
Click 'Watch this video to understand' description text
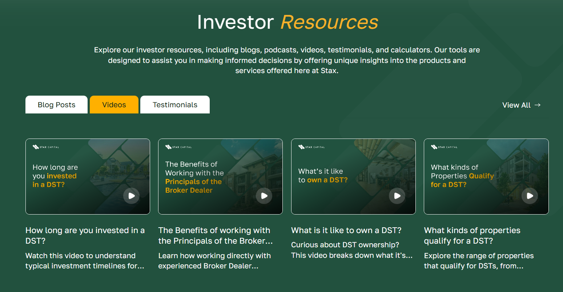[x=85, y=261]
